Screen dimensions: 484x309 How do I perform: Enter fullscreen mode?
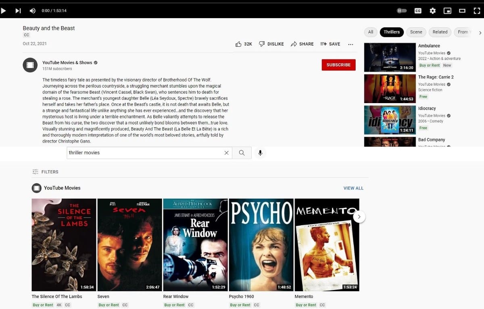(x=477, y=10)
